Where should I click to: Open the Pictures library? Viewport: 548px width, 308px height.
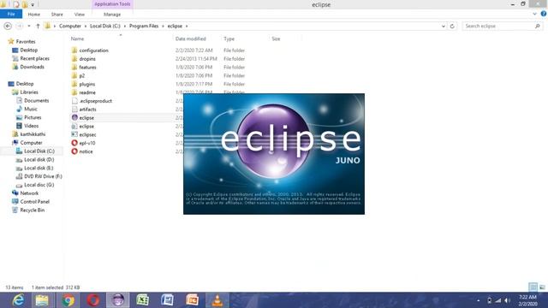pyautogui.click(x=33, y=117)
